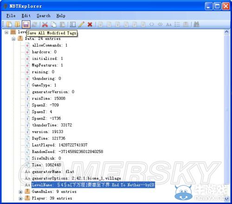The width and height of the screenshot is (232, 204).
Task: Collapse the Data 24 entries node
Action: pyautogui.click(x=13, y=39)
